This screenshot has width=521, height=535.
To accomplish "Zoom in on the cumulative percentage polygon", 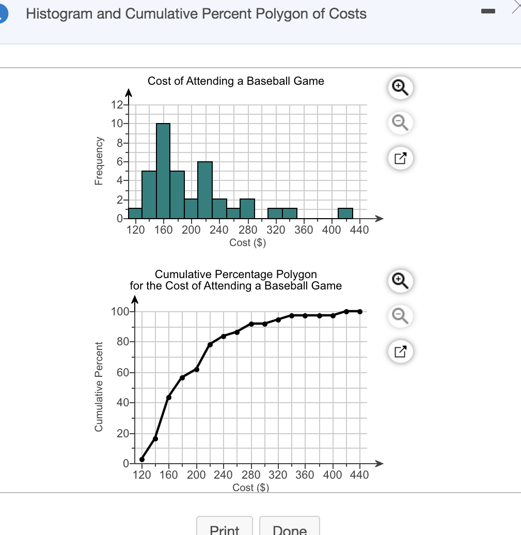I will [x=400, y=281].
